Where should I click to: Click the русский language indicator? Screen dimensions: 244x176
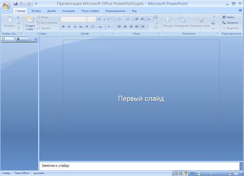click(x=38, y=173)
